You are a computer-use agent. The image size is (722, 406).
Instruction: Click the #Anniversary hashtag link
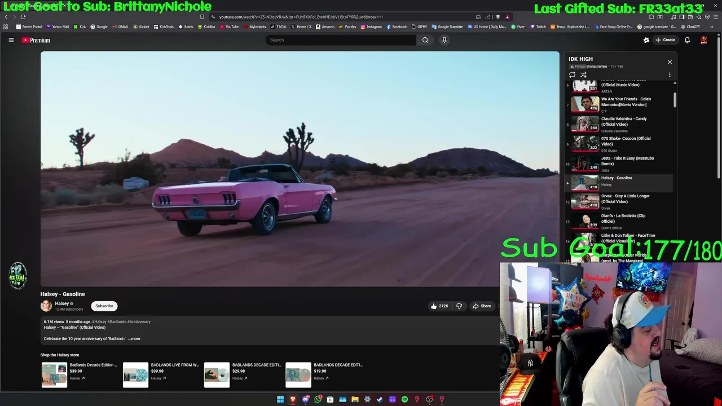coord(139,322)
